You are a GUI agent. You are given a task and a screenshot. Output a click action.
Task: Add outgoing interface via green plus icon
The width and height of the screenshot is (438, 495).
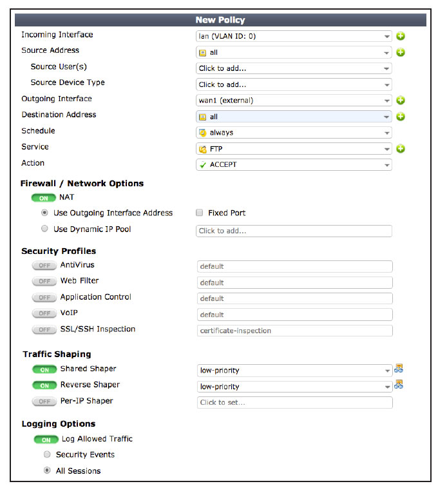tap(401, 101)
